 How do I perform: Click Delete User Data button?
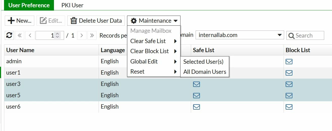point(96,21)
